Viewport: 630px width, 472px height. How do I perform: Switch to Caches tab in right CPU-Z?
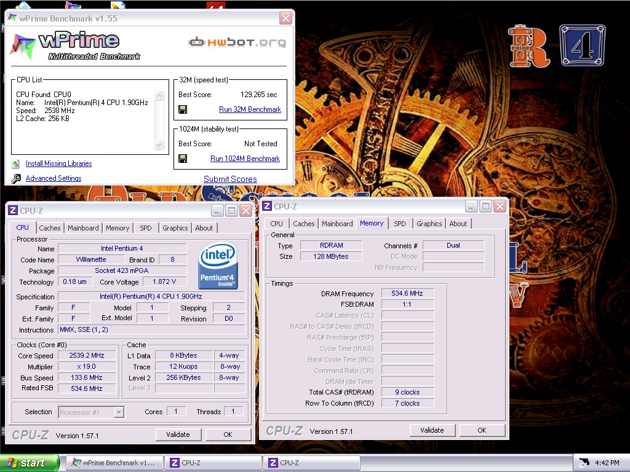pos(304,224)
